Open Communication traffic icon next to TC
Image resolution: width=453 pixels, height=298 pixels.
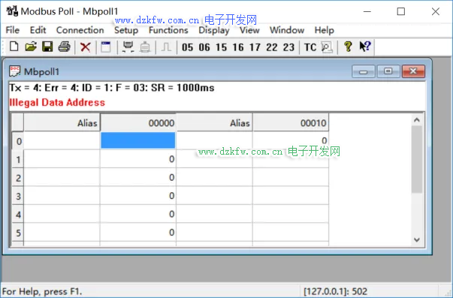pyautogui.click(x=327, y=47)
